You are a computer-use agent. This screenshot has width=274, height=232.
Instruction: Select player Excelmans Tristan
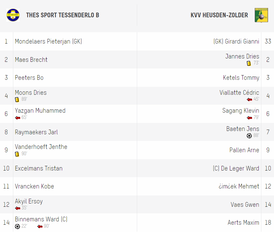39,169
